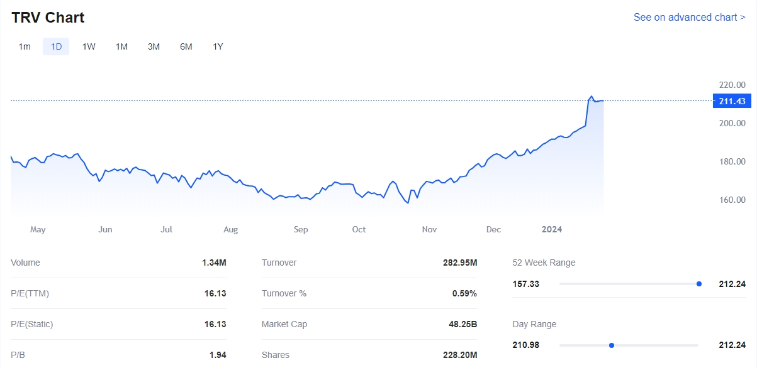
Task: Select the 6M timeframe option
Action: point(186,46)
